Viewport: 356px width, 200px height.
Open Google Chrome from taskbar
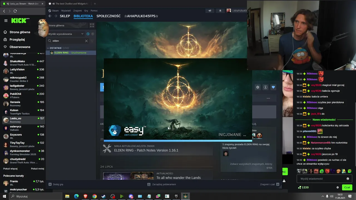click(95, 196)
